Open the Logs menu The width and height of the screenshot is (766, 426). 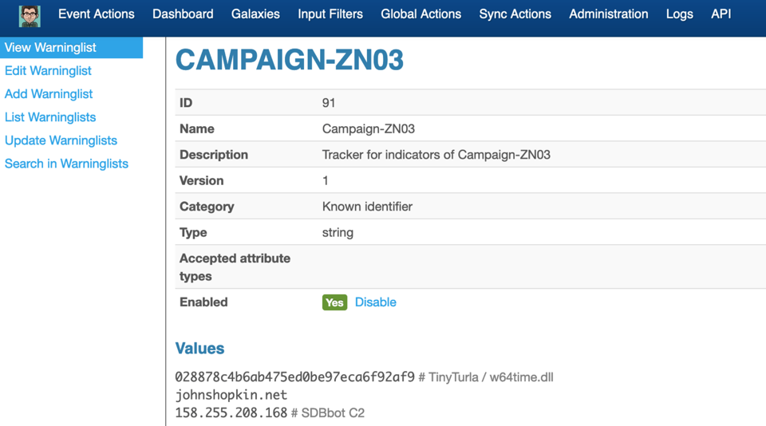click(680, 14)
